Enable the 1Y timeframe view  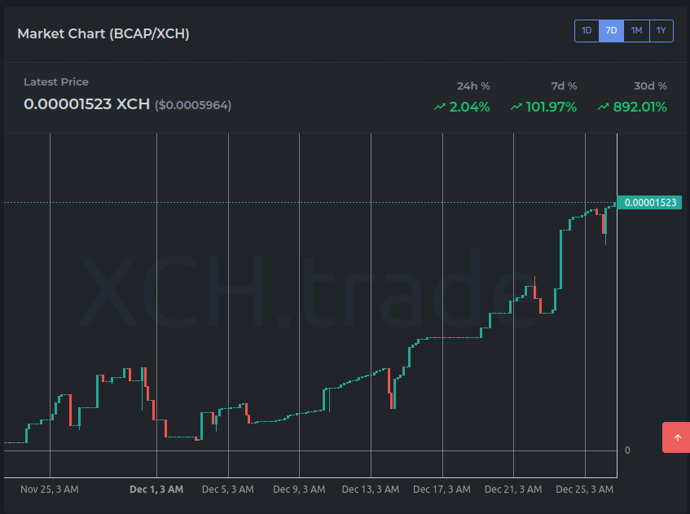tap(661, 30)
